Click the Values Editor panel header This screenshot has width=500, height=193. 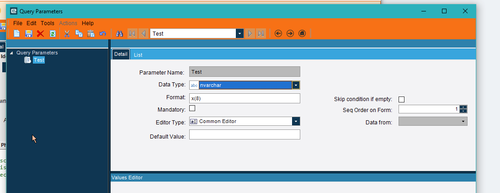pos(293,177)
